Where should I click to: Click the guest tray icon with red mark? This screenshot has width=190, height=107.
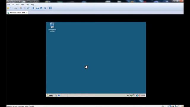tap(139, 96)
